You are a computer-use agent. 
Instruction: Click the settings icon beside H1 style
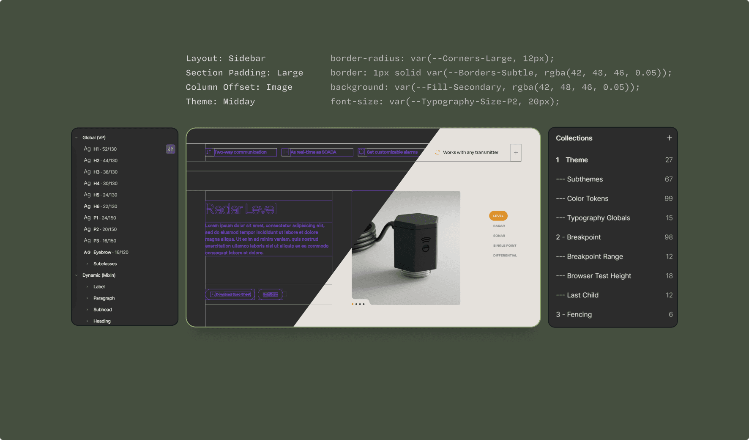point(170,149)
